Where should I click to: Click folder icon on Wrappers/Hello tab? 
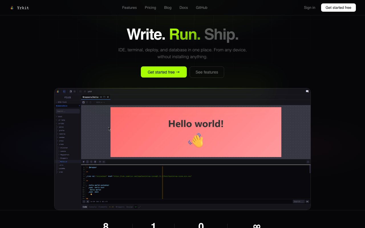point(104,97)
